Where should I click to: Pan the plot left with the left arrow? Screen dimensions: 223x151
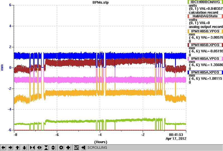pyautogui.click(x=3, y=148)
